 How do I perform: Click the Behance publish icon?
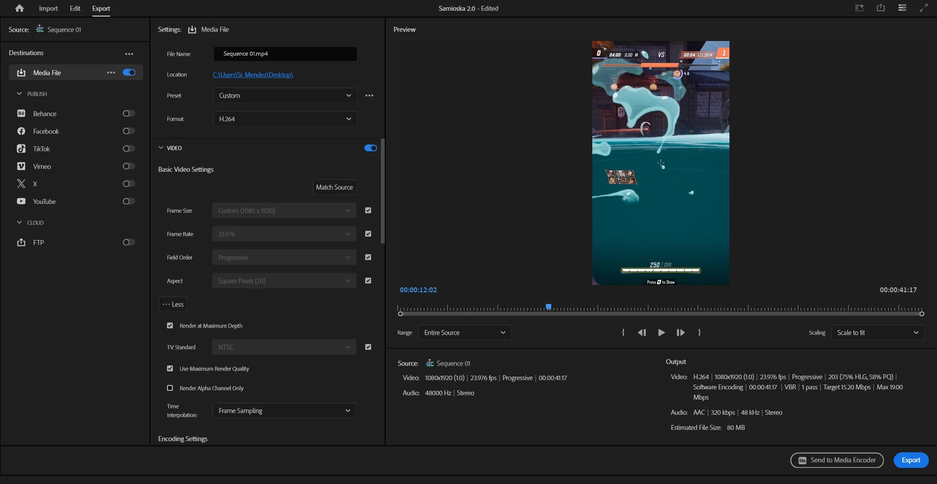pyautogui.click(x=21, y=114)
